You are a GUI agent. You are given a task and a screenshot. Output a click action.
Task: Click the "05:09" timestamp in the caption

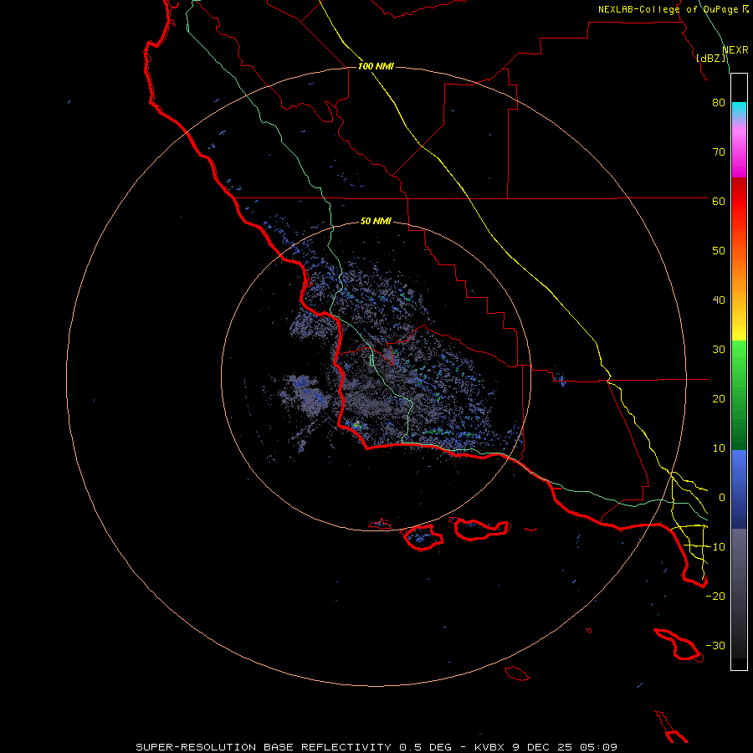(597, 747)
